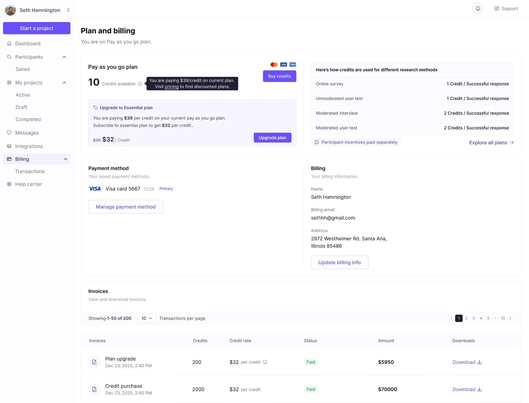Collapse the Participants section chevron
This screenshot has height=403, width=529.
pos(64,57)
